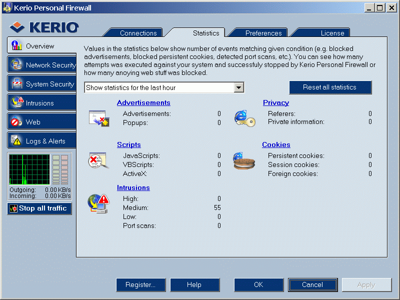Click the 'Persistent cookies:' label
The height and width of the screenshot is (300, 400).
(x=296, y=156)
